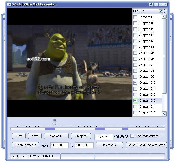Check the Convert All checkbox
This screenshot has width=175, height=162.
[135, 17]
